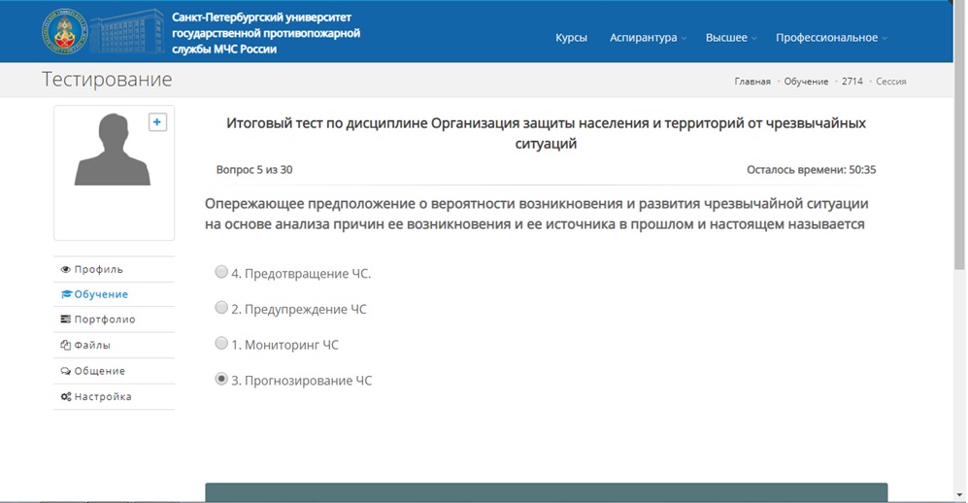Click the Файлы copy icon
968x503 pixels.
pyautogui.click(x=66, y=346)
